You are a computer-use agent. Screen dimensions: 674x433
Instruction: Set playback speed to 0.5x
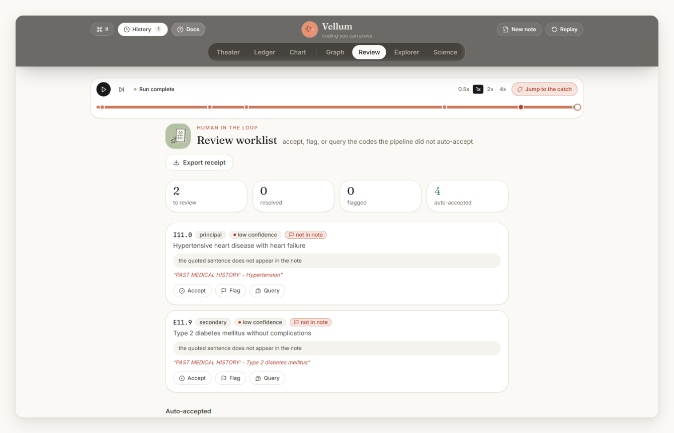(464, 90)
